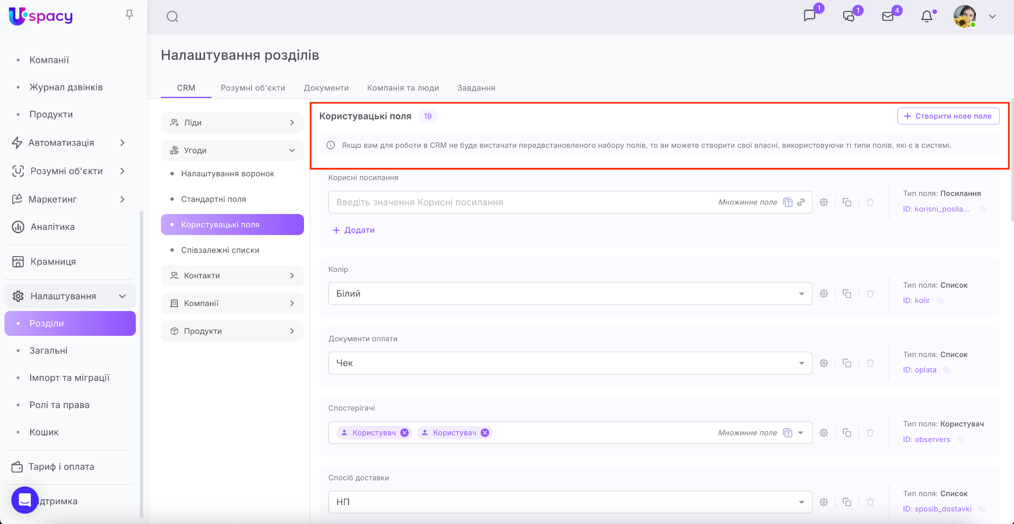This screenshot has height=524, width=1014.
Task: Expand the Ліди section
Action: [232, 123]
